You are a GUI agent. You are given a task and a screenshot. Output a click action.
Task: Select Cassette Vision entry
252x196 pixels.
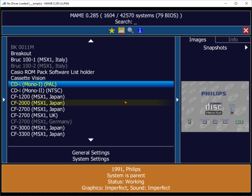pos(91,78)
